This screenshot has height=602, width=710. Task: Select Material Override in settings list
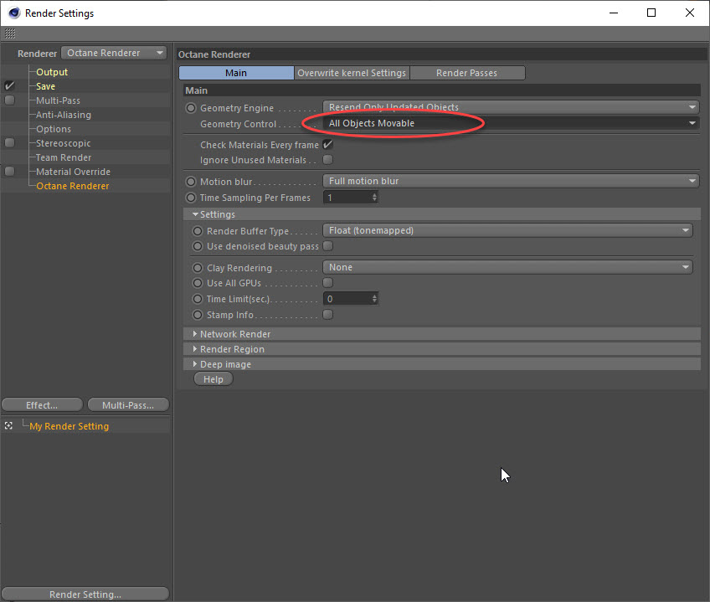coord(73,172)
